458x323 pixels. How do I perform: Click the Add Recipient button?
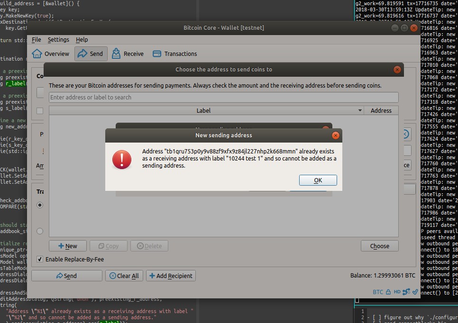[171, 276]
